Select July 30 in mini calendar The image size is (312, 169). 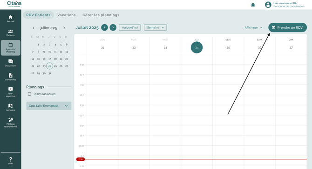pos(44,73)
